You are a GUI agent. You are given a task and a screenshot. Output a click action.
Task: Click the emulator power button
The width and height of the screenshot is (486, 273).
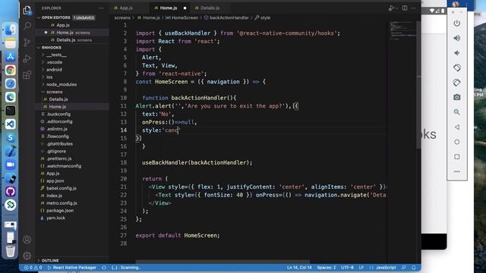[457, 24]
